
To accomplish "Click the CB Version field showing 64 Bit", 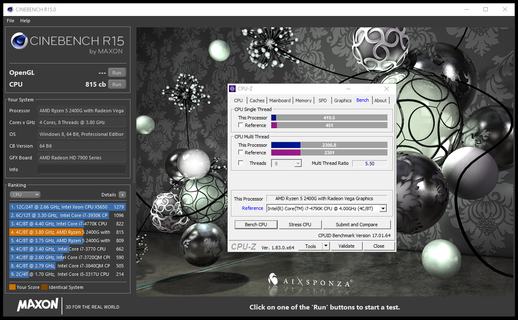I will [x=82, y=146].
